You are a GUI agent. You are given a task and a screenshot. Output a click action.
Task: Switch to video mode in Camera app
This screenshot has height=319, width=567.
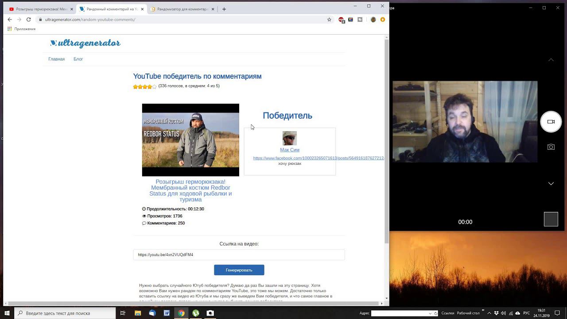[551, 121]
